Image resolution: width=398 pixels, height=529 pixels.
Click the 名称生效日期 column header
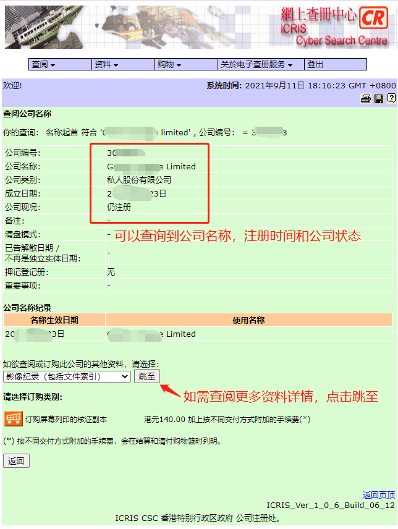[x=54, y=320]
